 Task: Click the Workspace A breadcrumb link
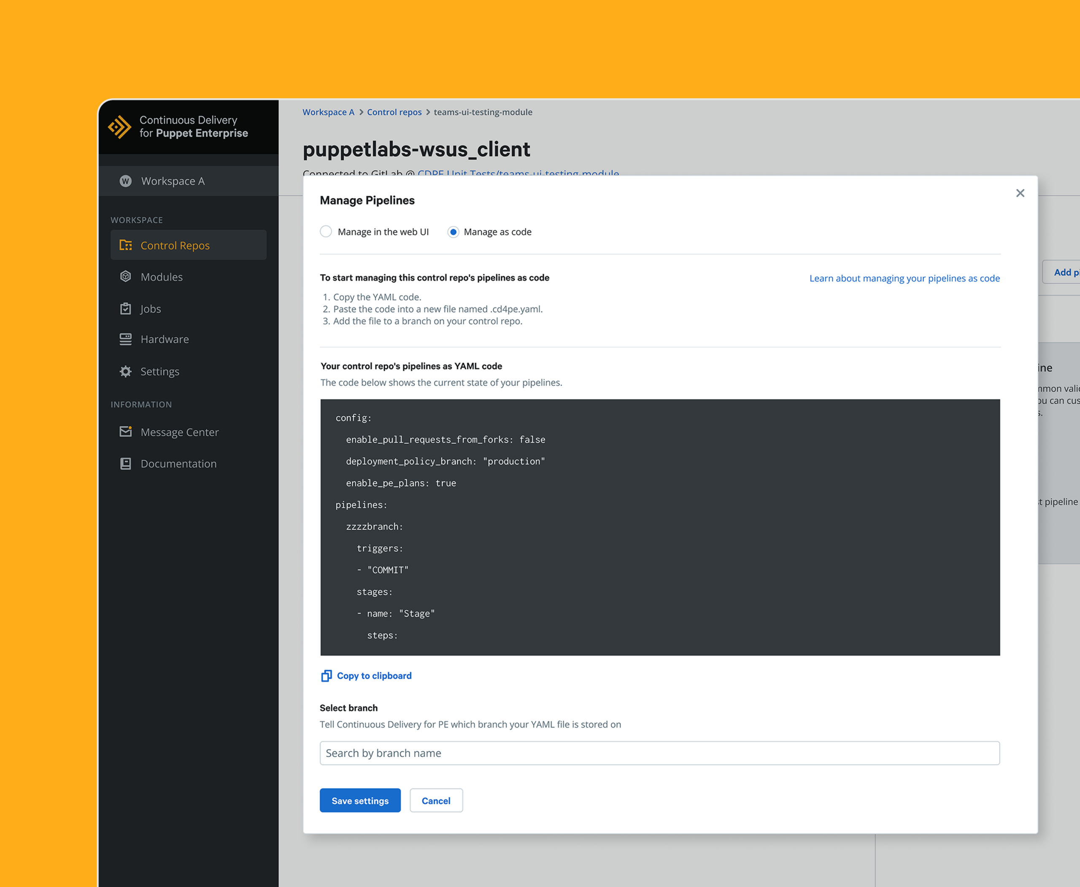click(x=328, y=112)
